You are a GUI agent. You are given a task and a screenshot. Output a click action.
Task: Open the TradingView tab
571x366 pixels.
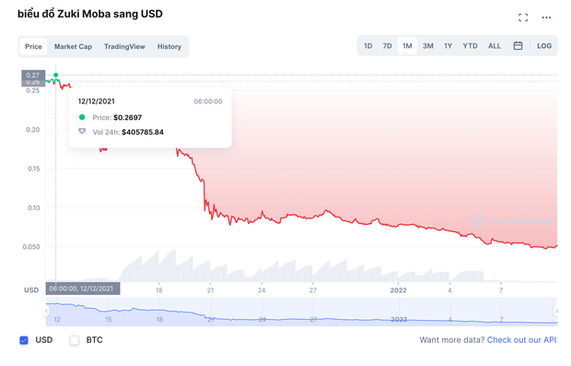tap(124, 47)
